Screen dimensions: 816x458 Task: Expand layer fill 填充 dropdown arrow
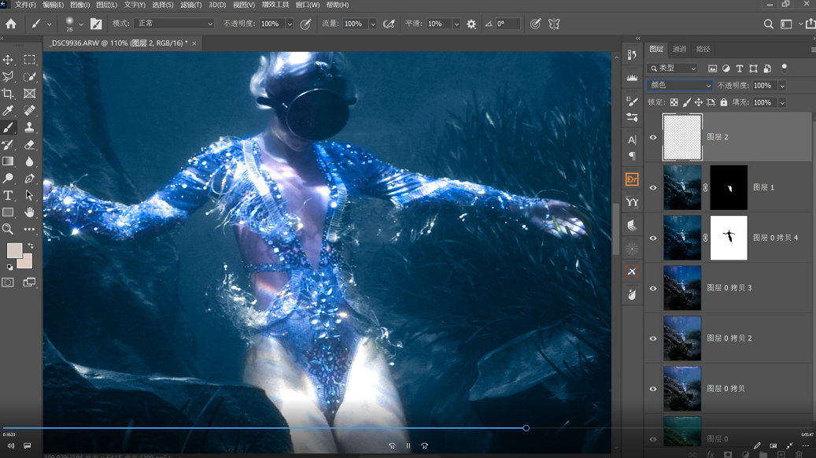click(x=782, y=103)
